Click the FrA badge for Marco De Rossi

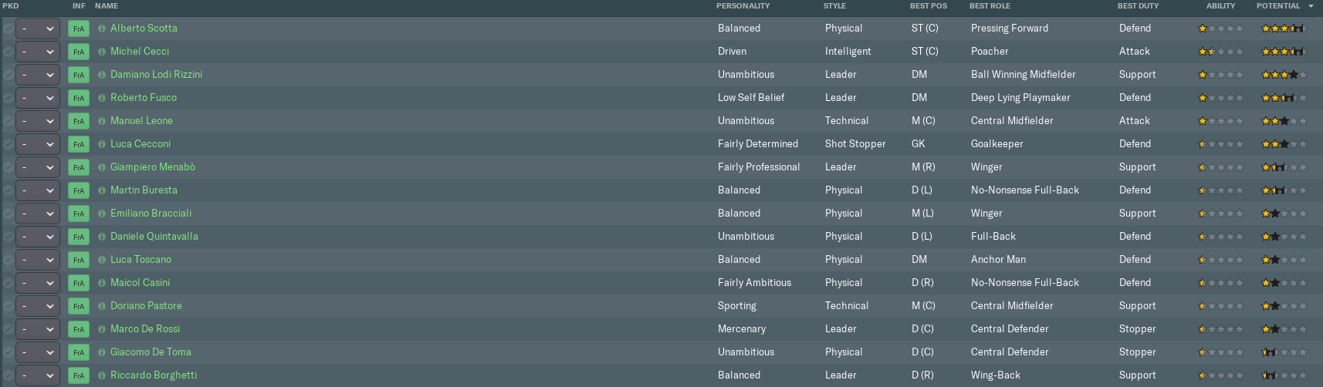pos(78,329)
